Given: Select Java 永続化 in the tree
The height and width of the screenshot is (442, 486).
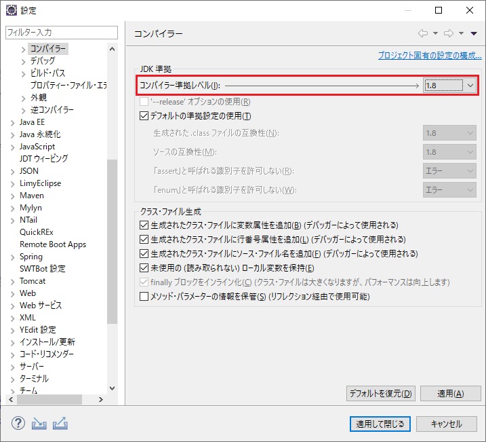Looking at the screenshot, I should 40,134.
